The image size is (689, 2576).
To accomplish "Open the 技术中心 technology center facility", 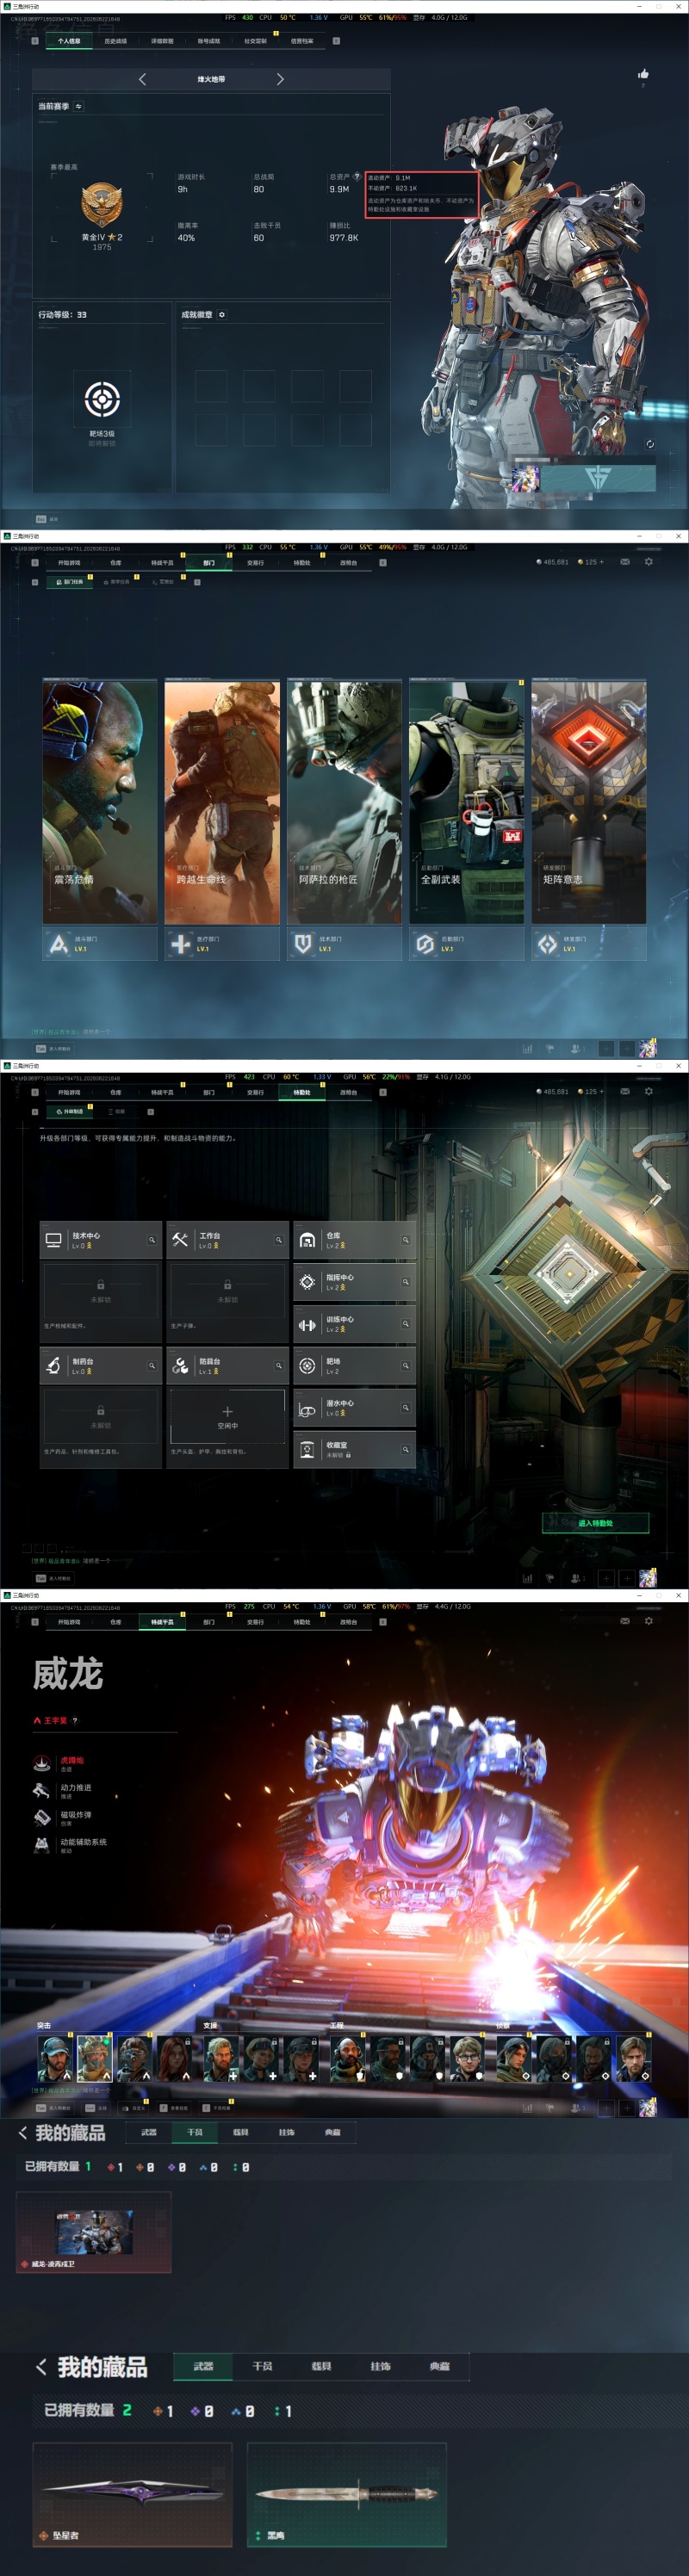I will coord(100,1240).
